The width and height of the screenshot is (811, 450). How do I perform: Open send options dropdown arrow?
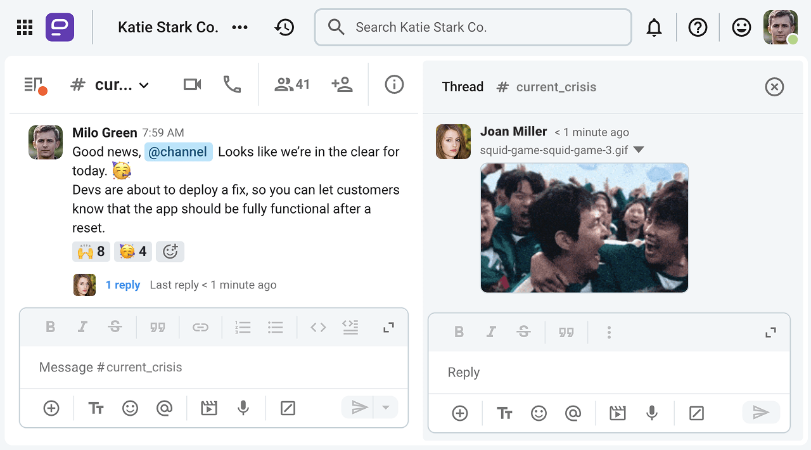(385, 408)
